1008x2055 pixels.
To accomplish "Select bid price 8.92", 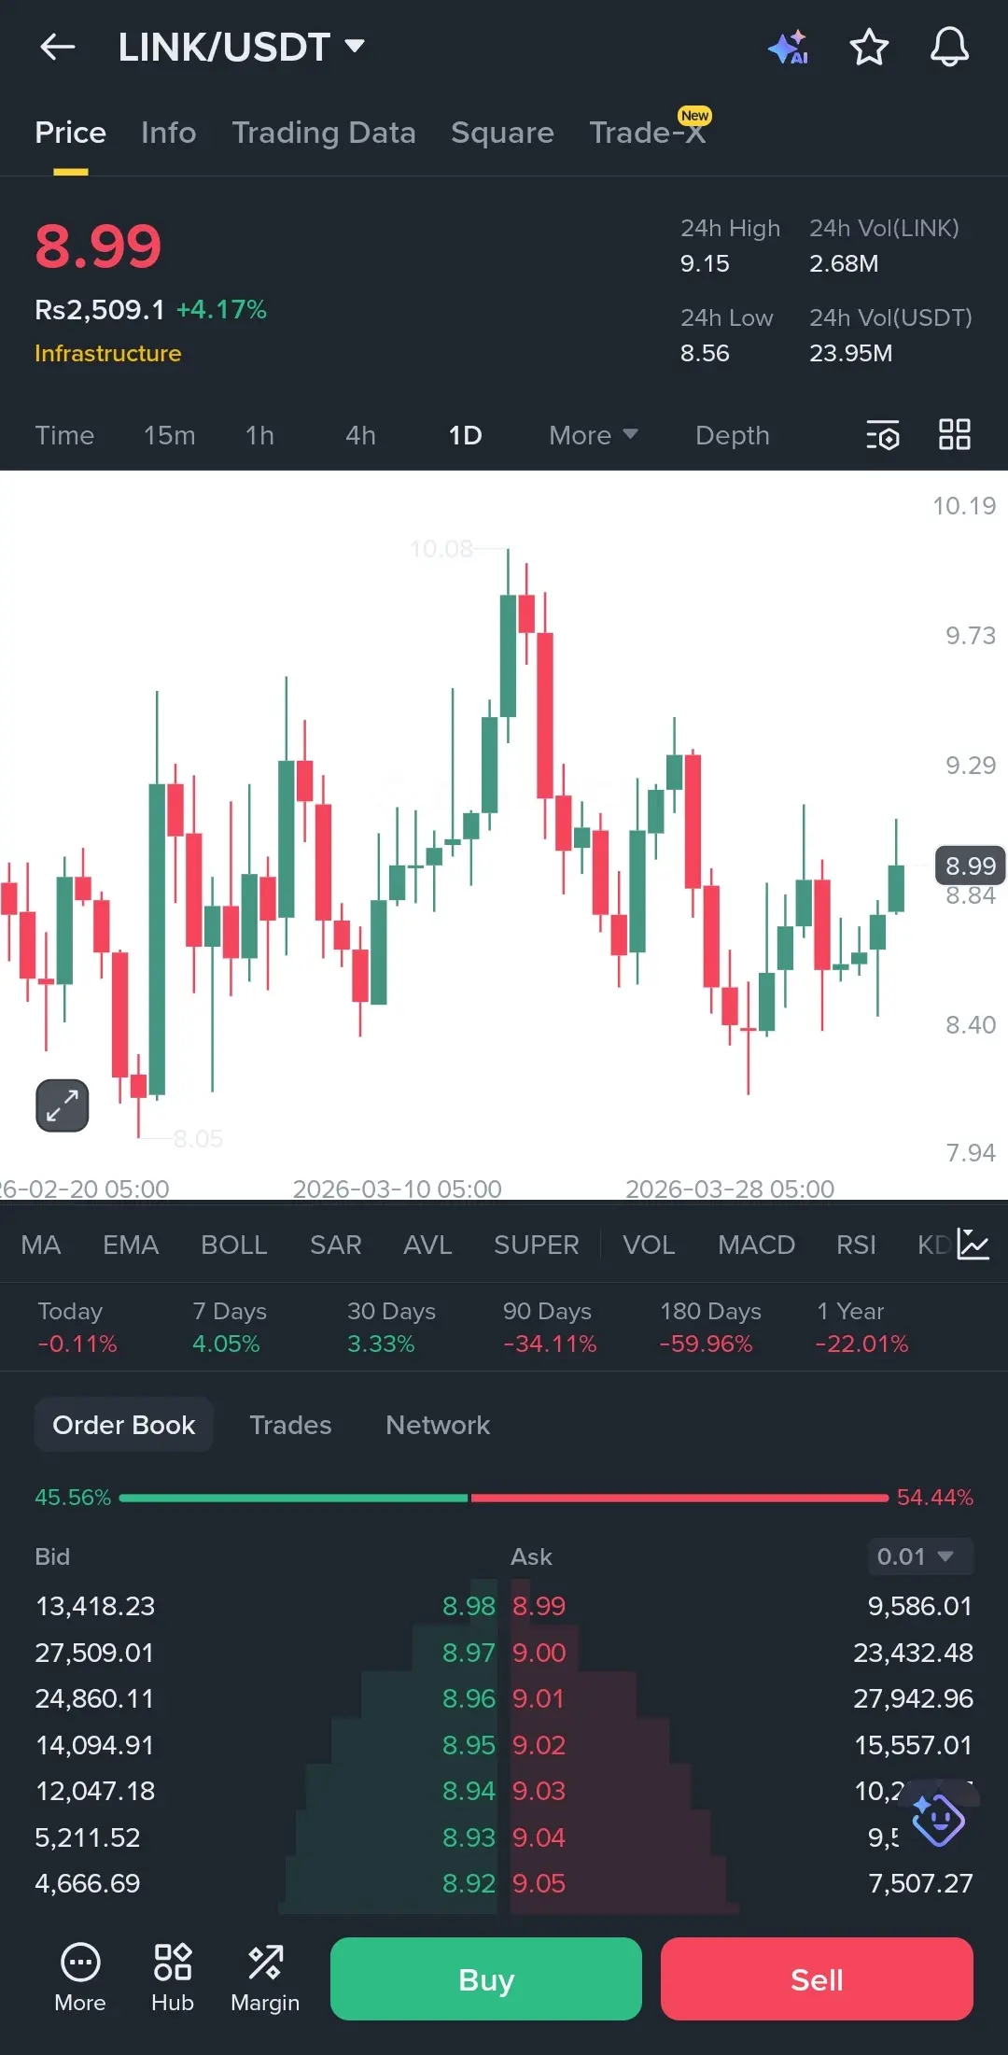I will [x=469, y=1883].
